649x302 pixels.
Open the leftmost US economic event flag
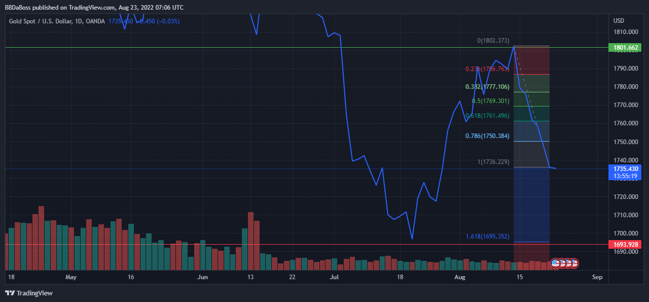click(555, 263)
